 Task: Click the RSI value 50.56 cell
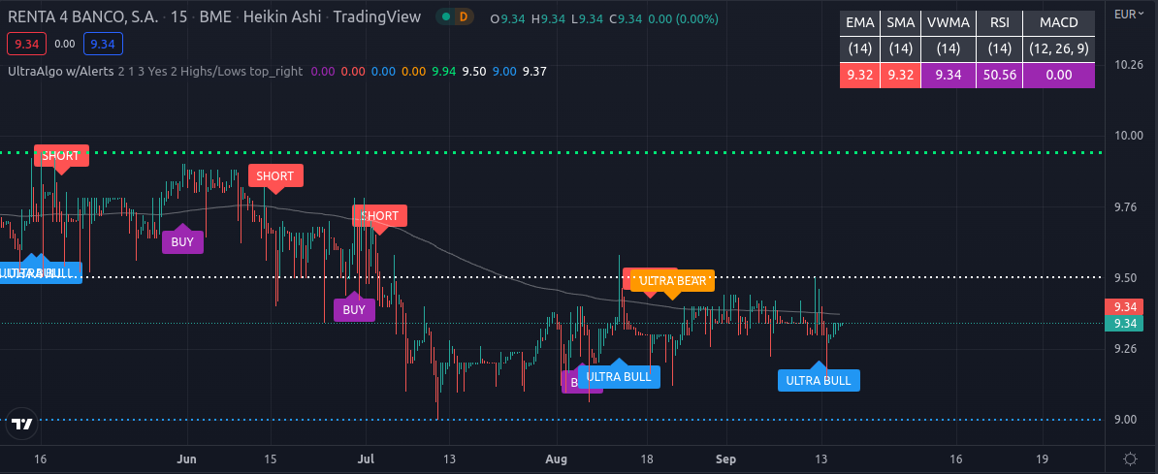999,76
